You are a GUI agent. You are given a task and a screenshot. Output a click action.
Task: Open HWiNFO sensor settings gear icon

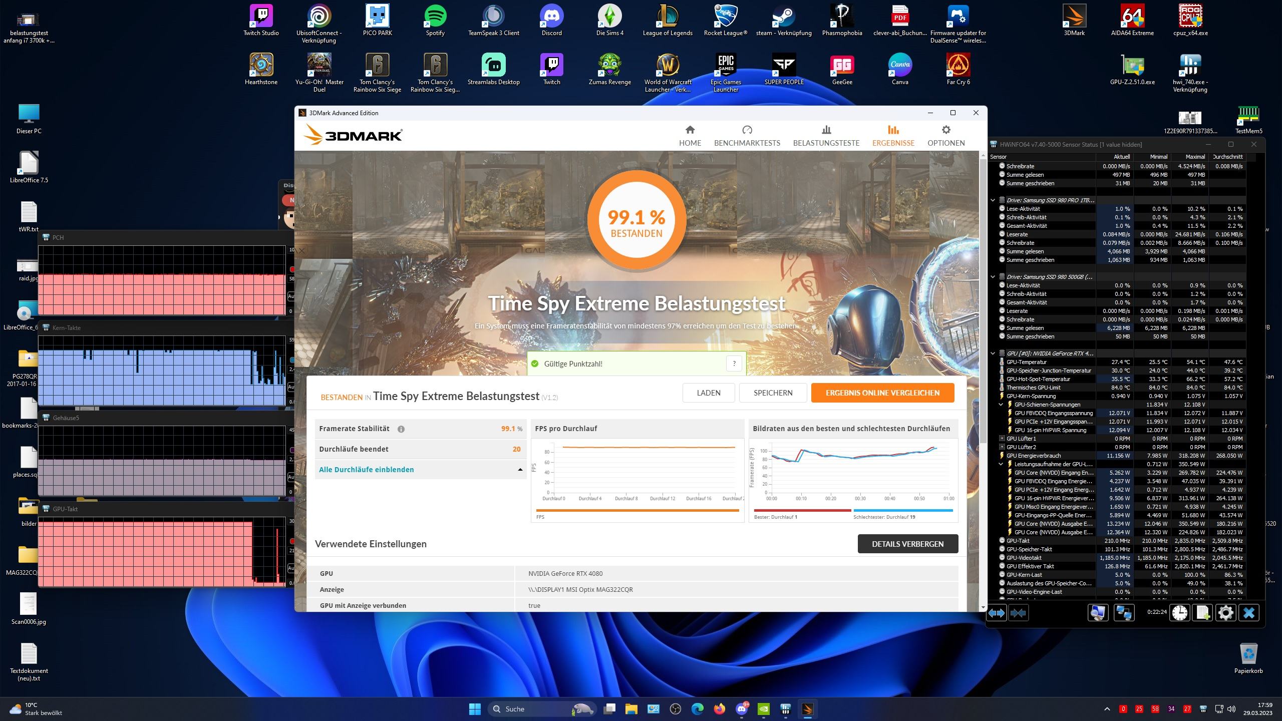[1225, 613]
